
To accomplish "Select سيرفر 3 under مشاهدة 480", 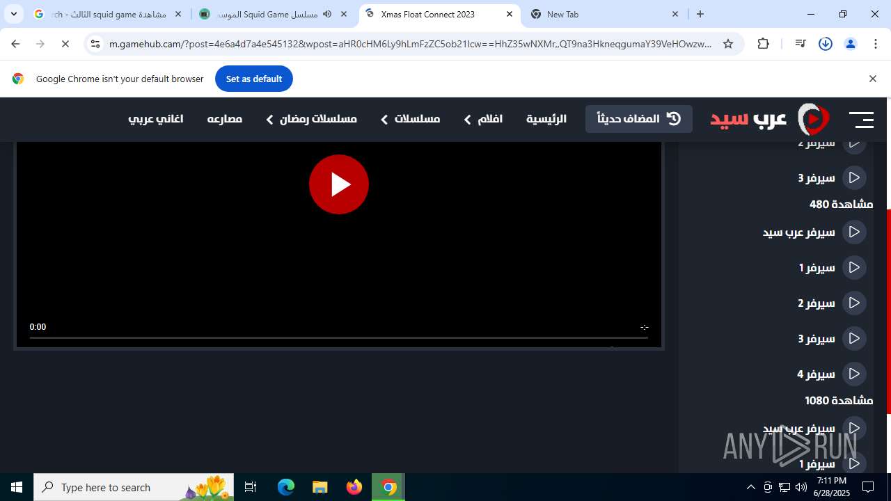I will (x=831, y=338).
